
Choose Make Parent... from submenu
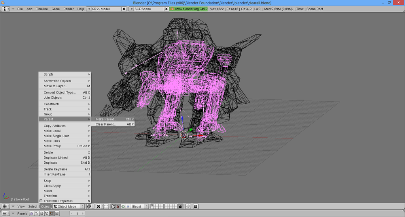(x=113, y=119)
